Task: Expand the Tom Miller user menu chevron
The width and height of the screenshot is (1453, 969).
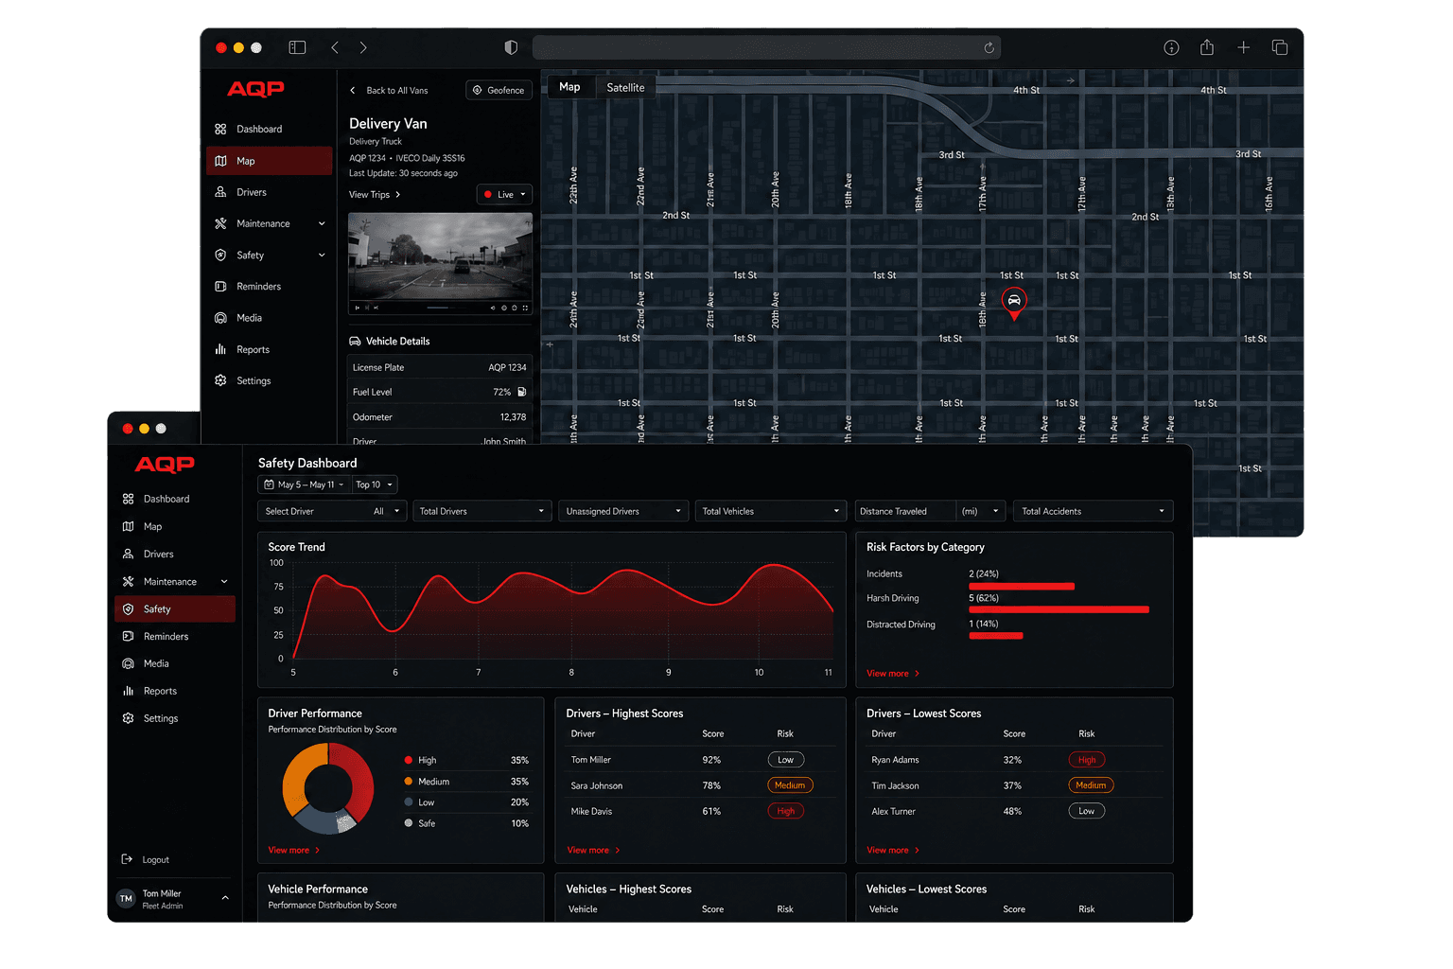Action: tap(225, 898)
